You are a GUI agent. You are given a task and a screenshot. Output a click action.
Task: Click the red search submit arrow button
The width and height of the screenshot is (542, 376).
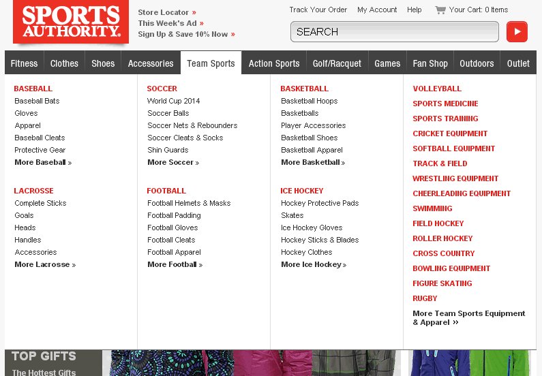(x=517, y=32)
